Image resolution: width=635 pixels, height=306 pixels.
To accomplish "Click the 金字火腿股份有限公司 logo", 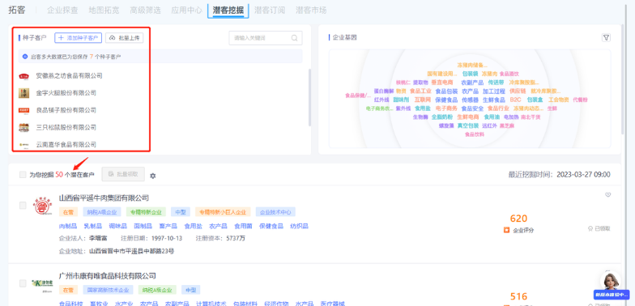I will pos(24,92).
